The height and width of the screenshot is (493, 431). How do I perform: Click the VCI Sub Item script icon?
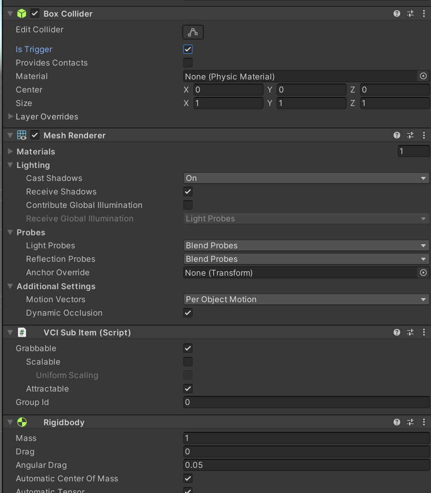click(x=22, y=332)
